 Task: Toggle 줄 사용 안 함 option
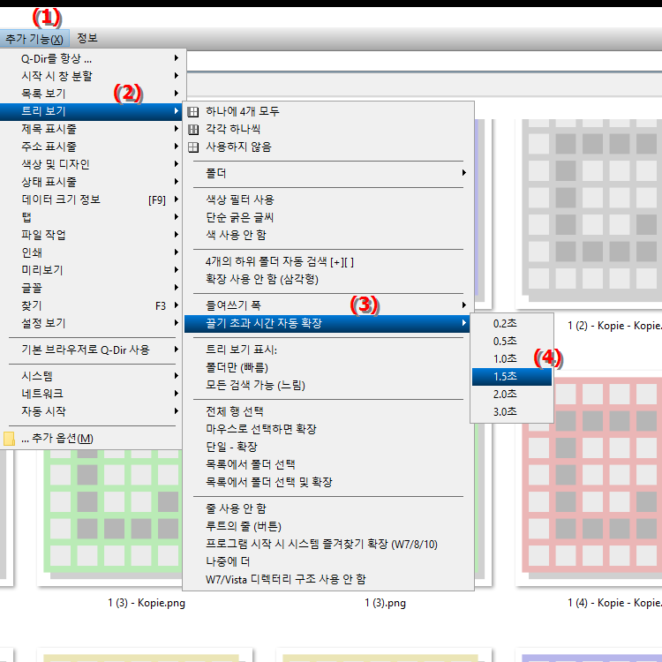coord(327,508)
